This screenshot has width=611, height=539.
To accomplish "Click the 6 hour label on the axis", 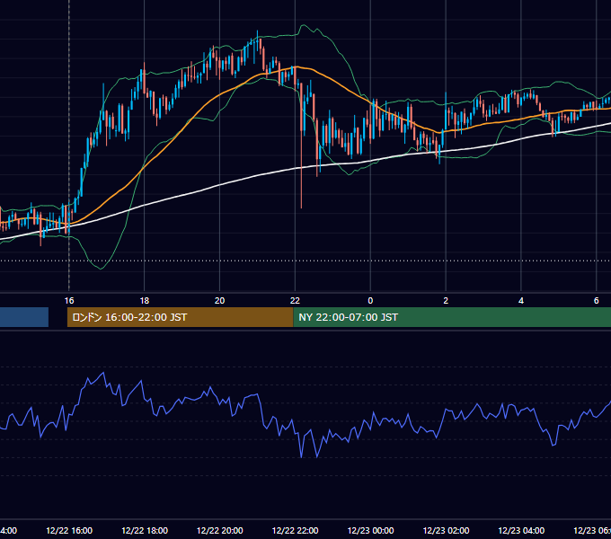I will click(x=597, y=300).
